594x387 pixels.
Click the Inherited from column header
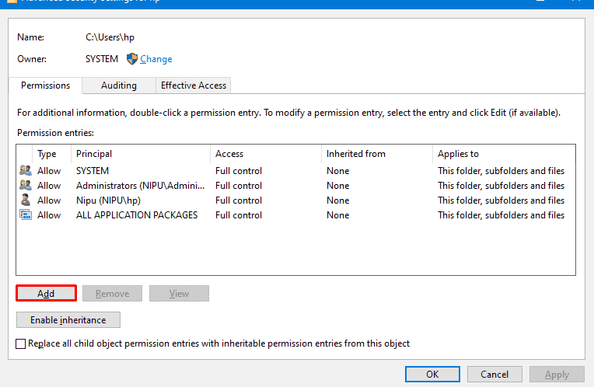(376, 154)
